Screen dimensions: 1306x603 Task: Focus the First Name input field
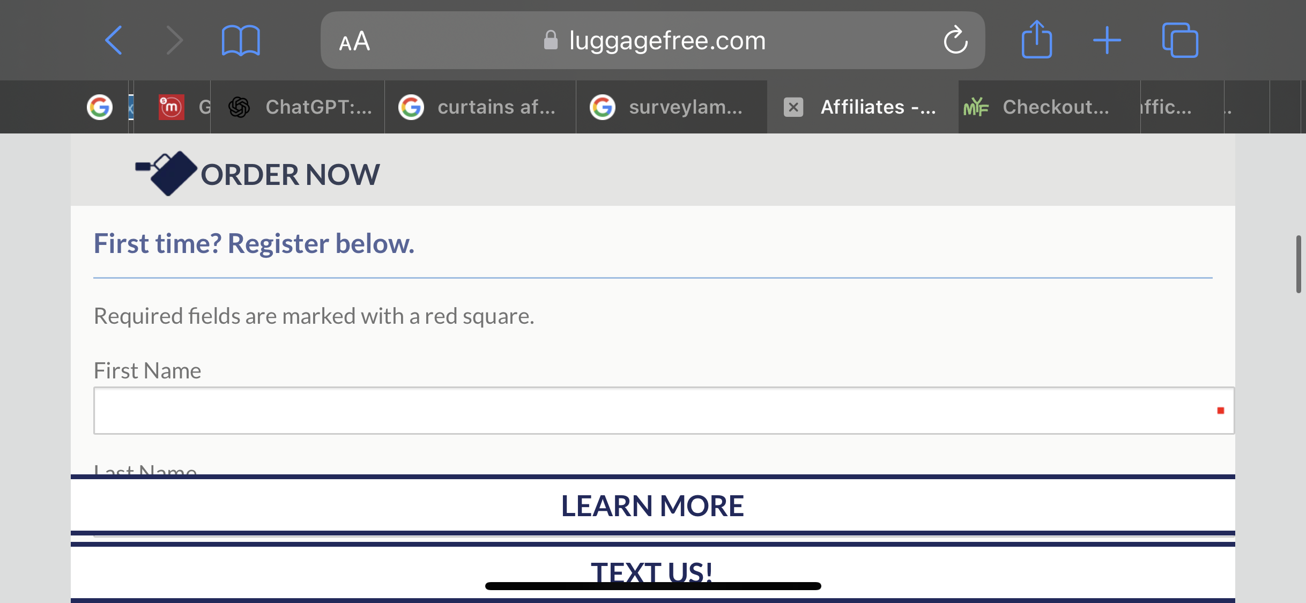(664, 411)
